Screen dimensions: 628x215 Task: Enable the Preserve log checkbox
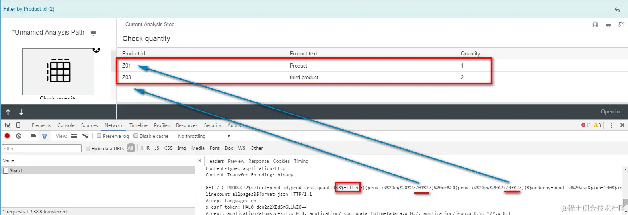pos(99,136)
